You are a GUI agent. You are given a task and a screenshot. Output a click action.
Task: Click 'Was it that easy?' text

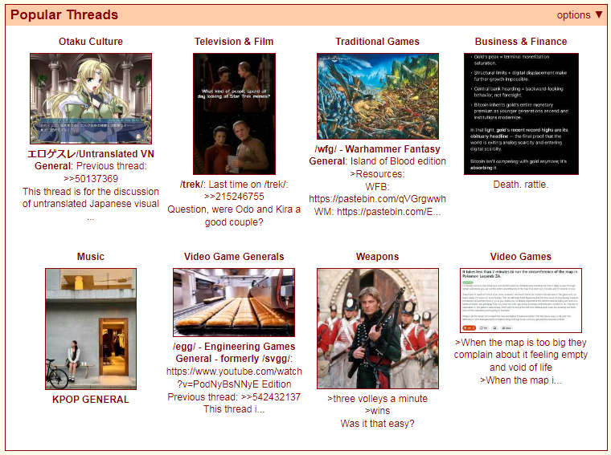pyautogui.click(x=377, y=424)
